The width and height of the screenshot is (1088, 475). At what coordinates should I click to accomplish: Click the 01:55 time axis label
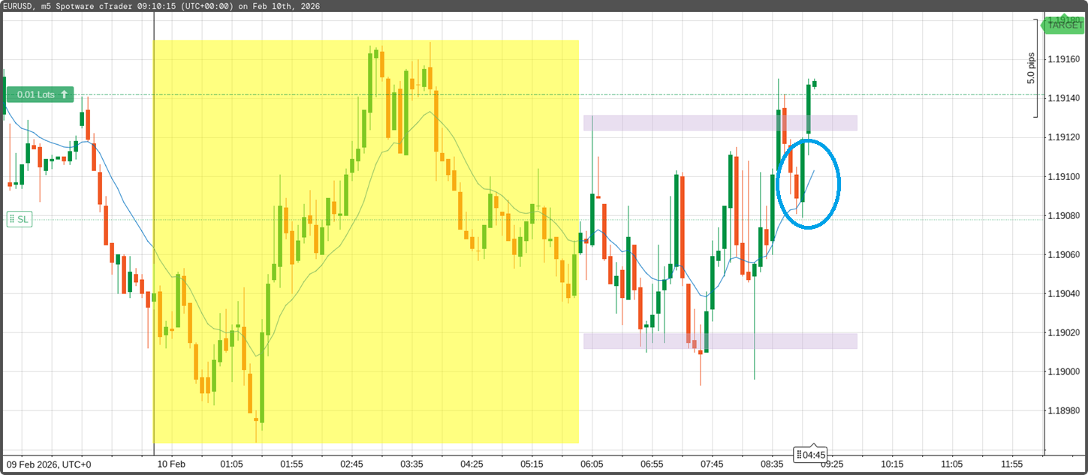pyautogui.click(x=291, y=464)
